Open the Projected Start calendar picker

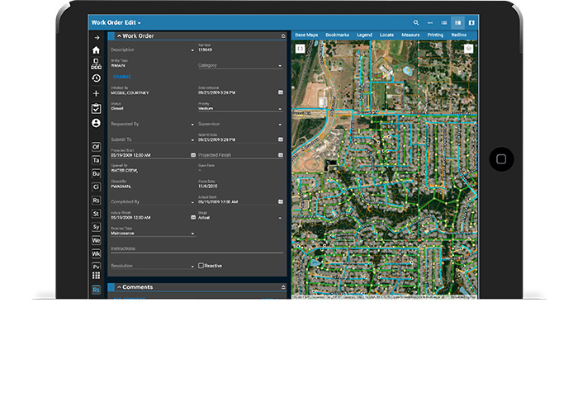(x=192, y=154)
